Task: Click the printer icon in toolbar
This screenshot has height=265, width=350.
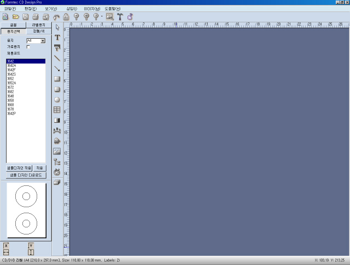Action: pos(35,17)
